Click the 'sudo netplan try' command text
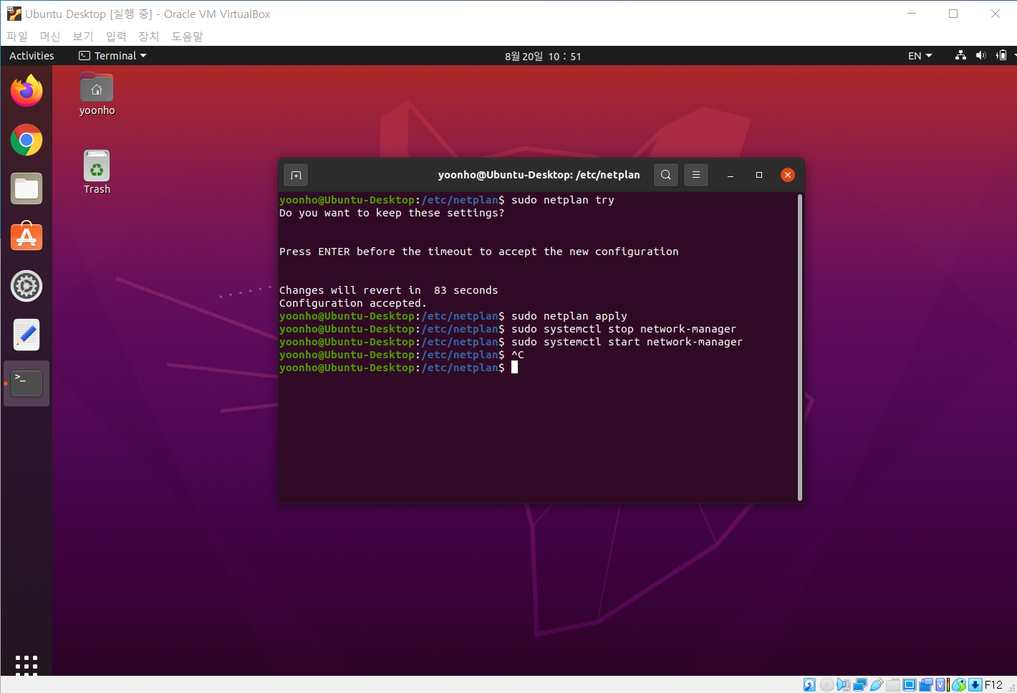1017x693 pixels. pos(562,200)
